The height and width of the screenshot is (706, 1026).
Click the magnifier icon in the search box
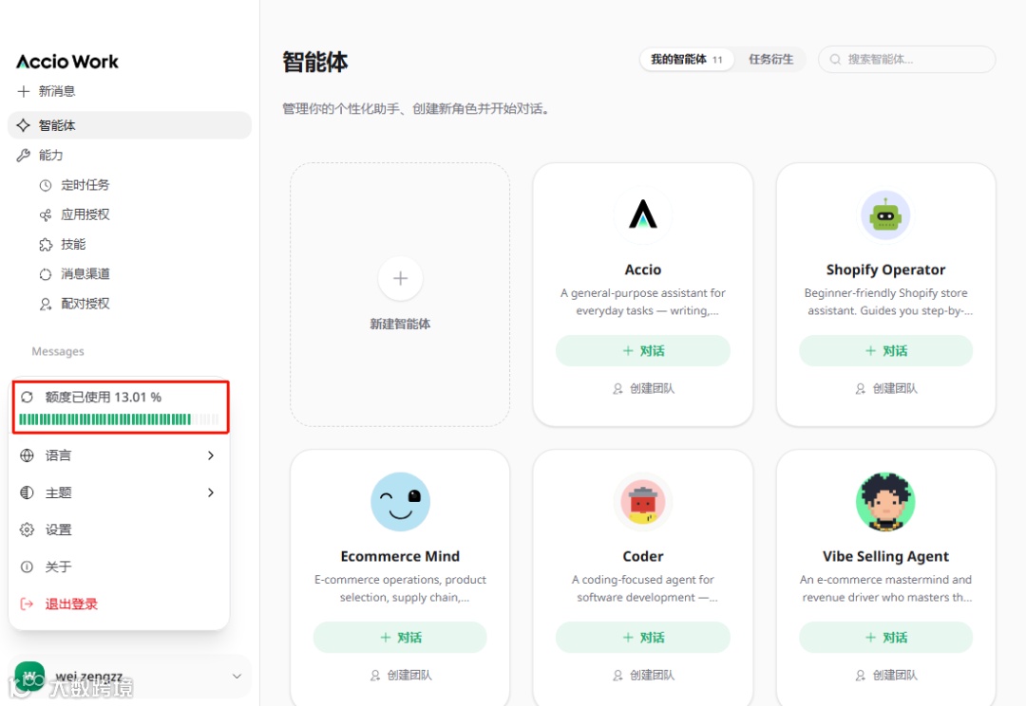(835, 60)
